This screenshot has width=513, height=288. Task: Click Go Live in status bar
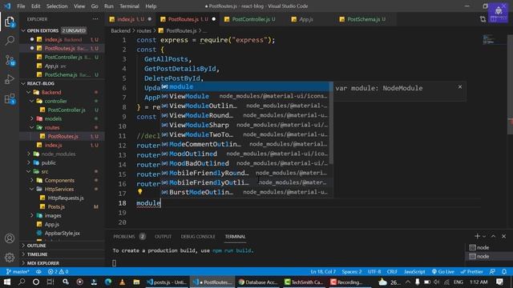(443, 272)
